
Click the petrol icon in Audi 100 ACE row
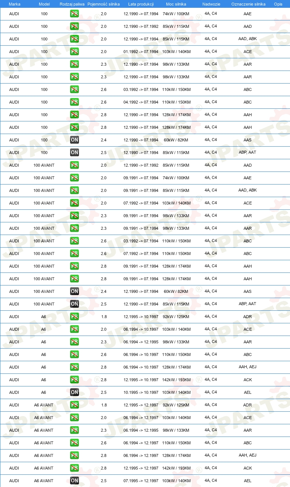click(x=74, y=52)
